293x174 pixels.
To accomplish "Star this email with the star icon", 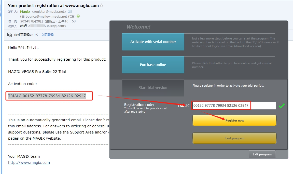I will (102, 6).
